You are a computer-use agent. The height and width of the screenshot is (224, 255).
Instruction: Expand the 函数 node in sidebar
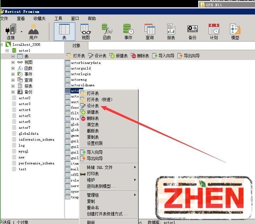(13, 69)
